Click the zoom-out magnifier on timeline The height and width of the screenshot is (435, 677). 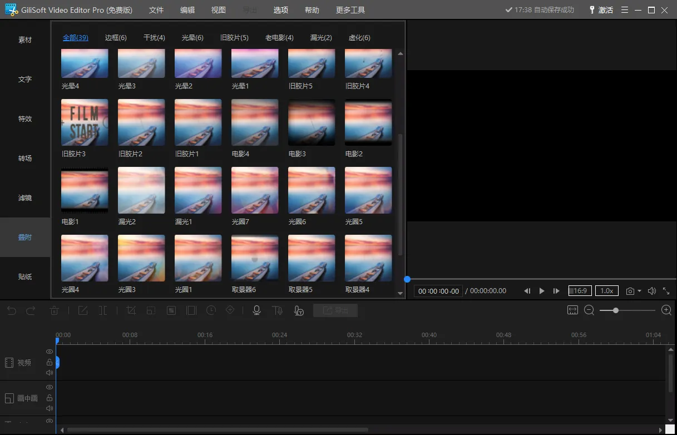pyautogui.click(x=589, y=310)
